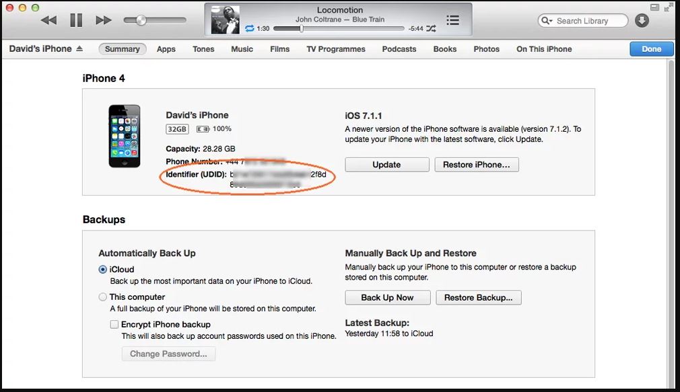The height and width of the screenshot is (392, 680).
Task: Click the Capacity: 28.28 GB text
Action: (x=201, y=149)
